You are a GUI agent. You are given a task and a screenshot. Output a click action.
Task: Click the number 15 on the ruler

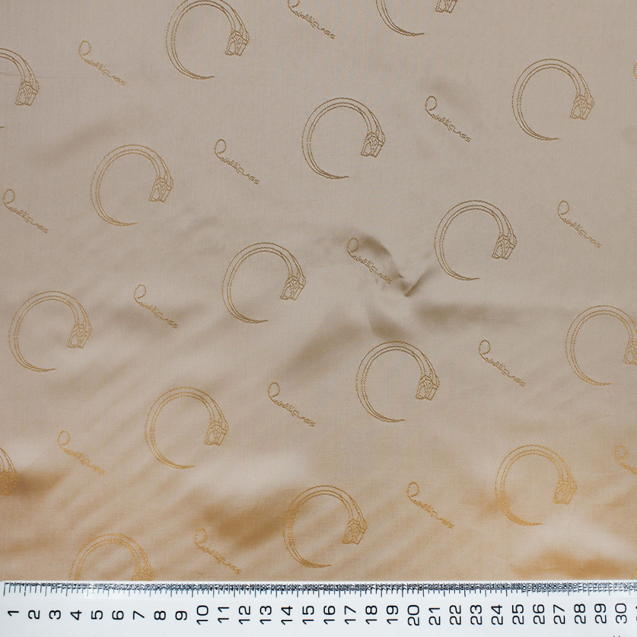coord(308,614)
